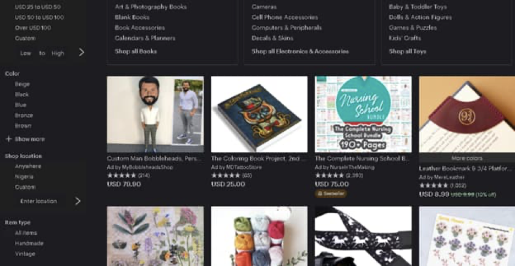Submit the Low to High price range arrow
The height and width of the screenshot is (266, 515).
click(81, 52)
